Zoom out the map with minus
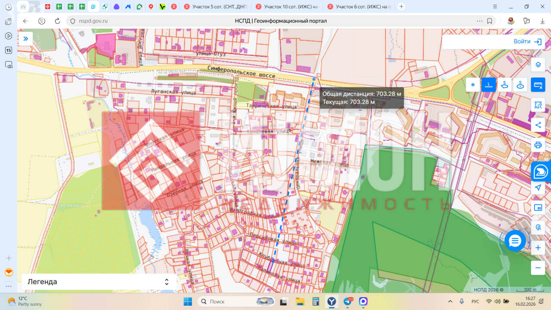551x310 pixels. (538, 268)
